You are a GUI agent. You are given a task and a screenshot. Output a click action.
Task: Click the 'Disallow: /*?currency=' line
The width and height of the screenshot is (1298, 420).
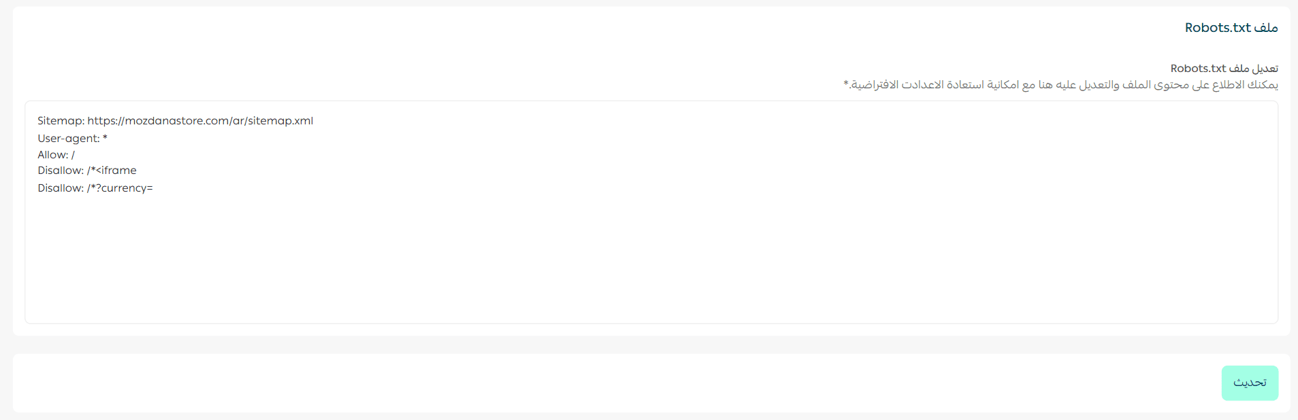click(x=95, y=188)
